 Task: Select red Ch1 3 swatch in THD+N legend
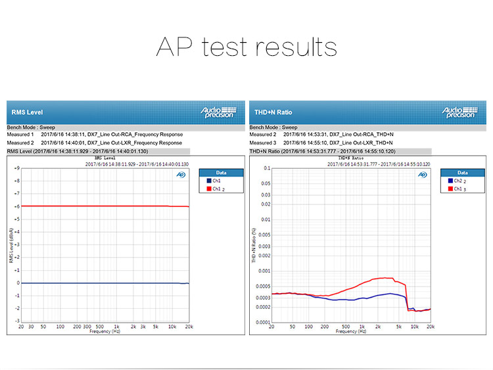coord(451,189)
